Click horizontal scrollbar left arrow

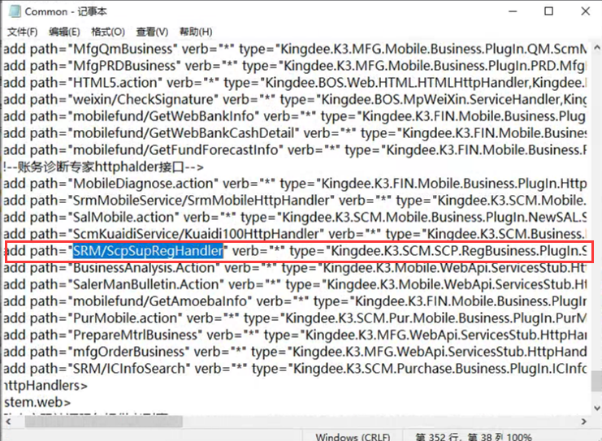tap(8, 422)
